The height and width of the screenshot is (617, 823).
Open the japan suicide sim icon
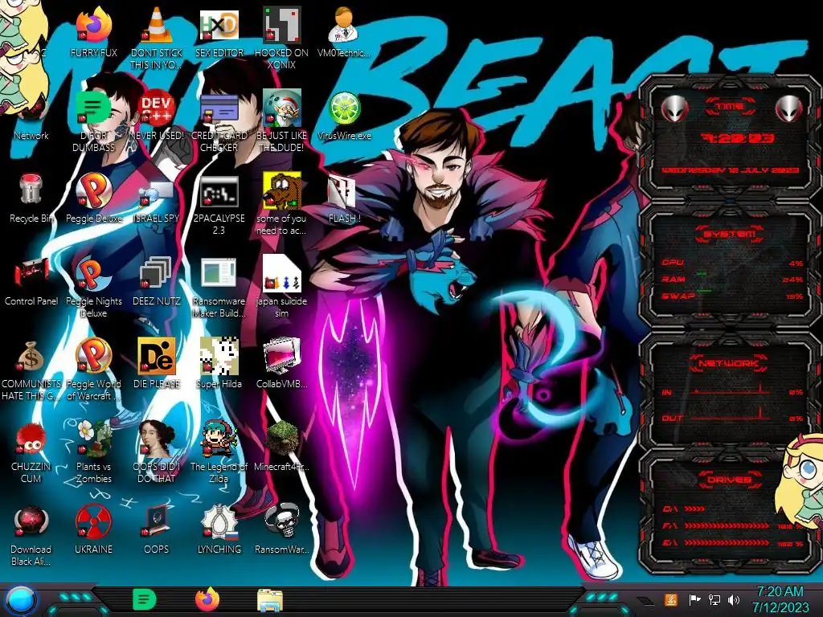coord(281,273)
